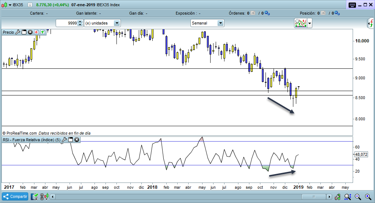Open Posición settings gear icon
Screen dimensions: 375x203
pyautogui.click(x=337, y=13)
